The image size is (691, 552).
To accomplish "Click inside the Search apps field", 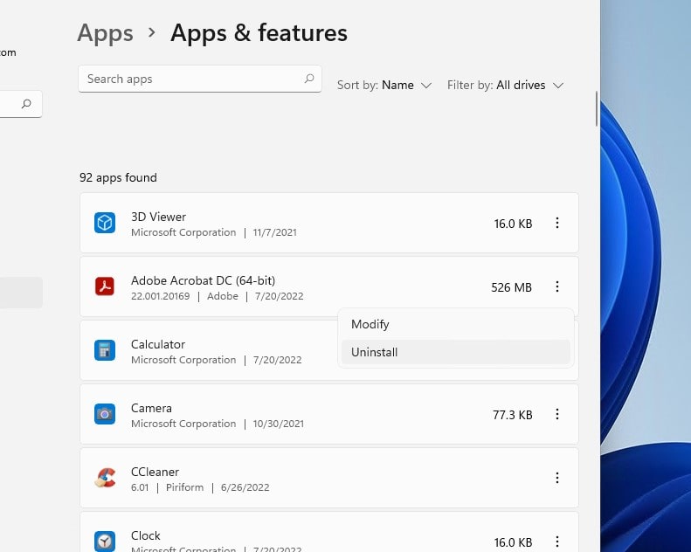I will pos(192,79).
